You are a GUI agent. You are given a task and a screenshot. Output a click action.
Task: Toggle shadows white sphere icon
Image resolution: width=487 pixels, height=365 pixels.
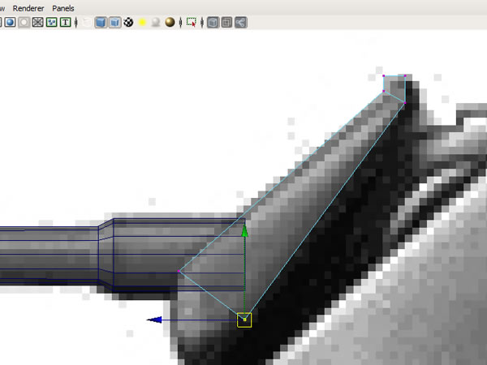[x=156, y=23]
